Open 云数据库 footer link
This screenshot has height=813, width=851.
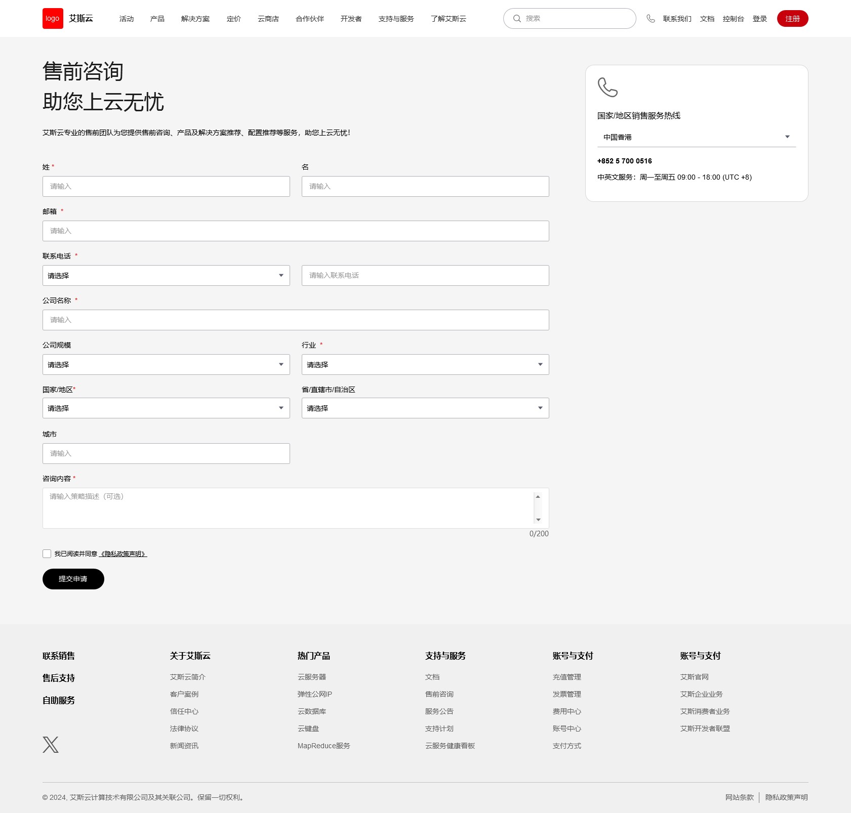[x=312, y=711]
